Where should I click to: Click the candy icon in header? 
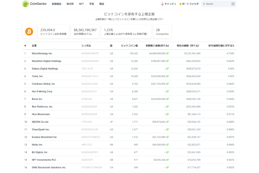162,4
